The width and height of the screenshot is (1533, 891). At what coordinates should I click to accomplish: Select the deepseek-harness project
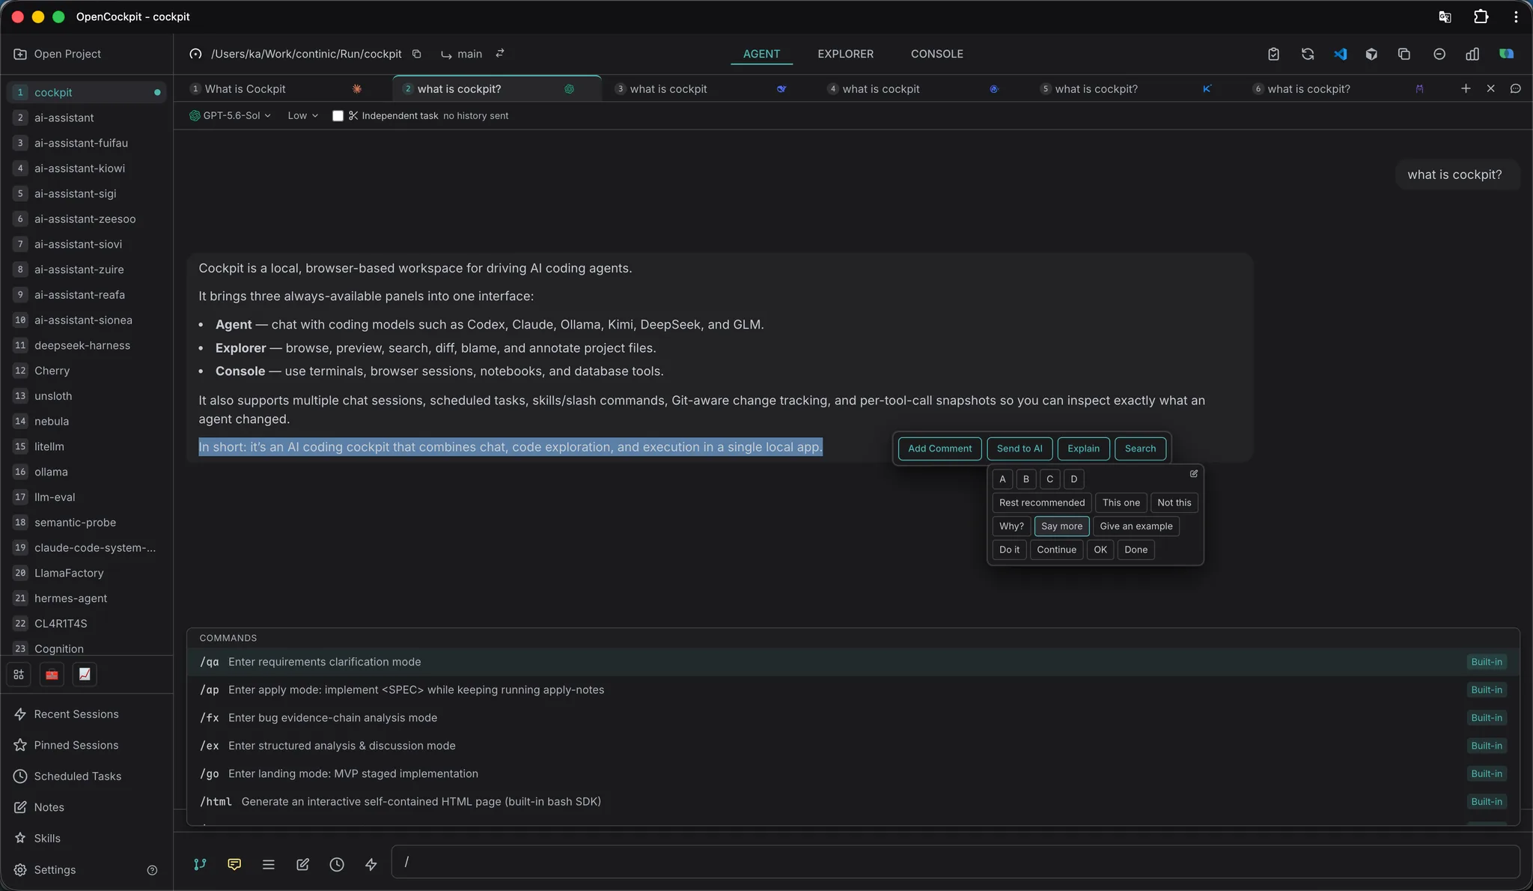pos(87,345)
